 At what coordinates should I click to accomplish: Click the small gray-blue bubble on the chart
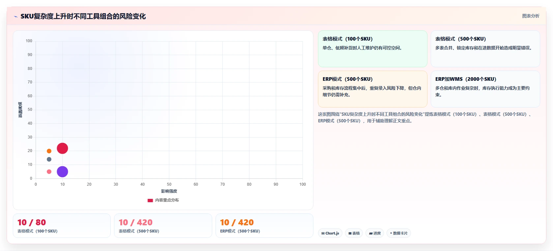coord(49,159)
